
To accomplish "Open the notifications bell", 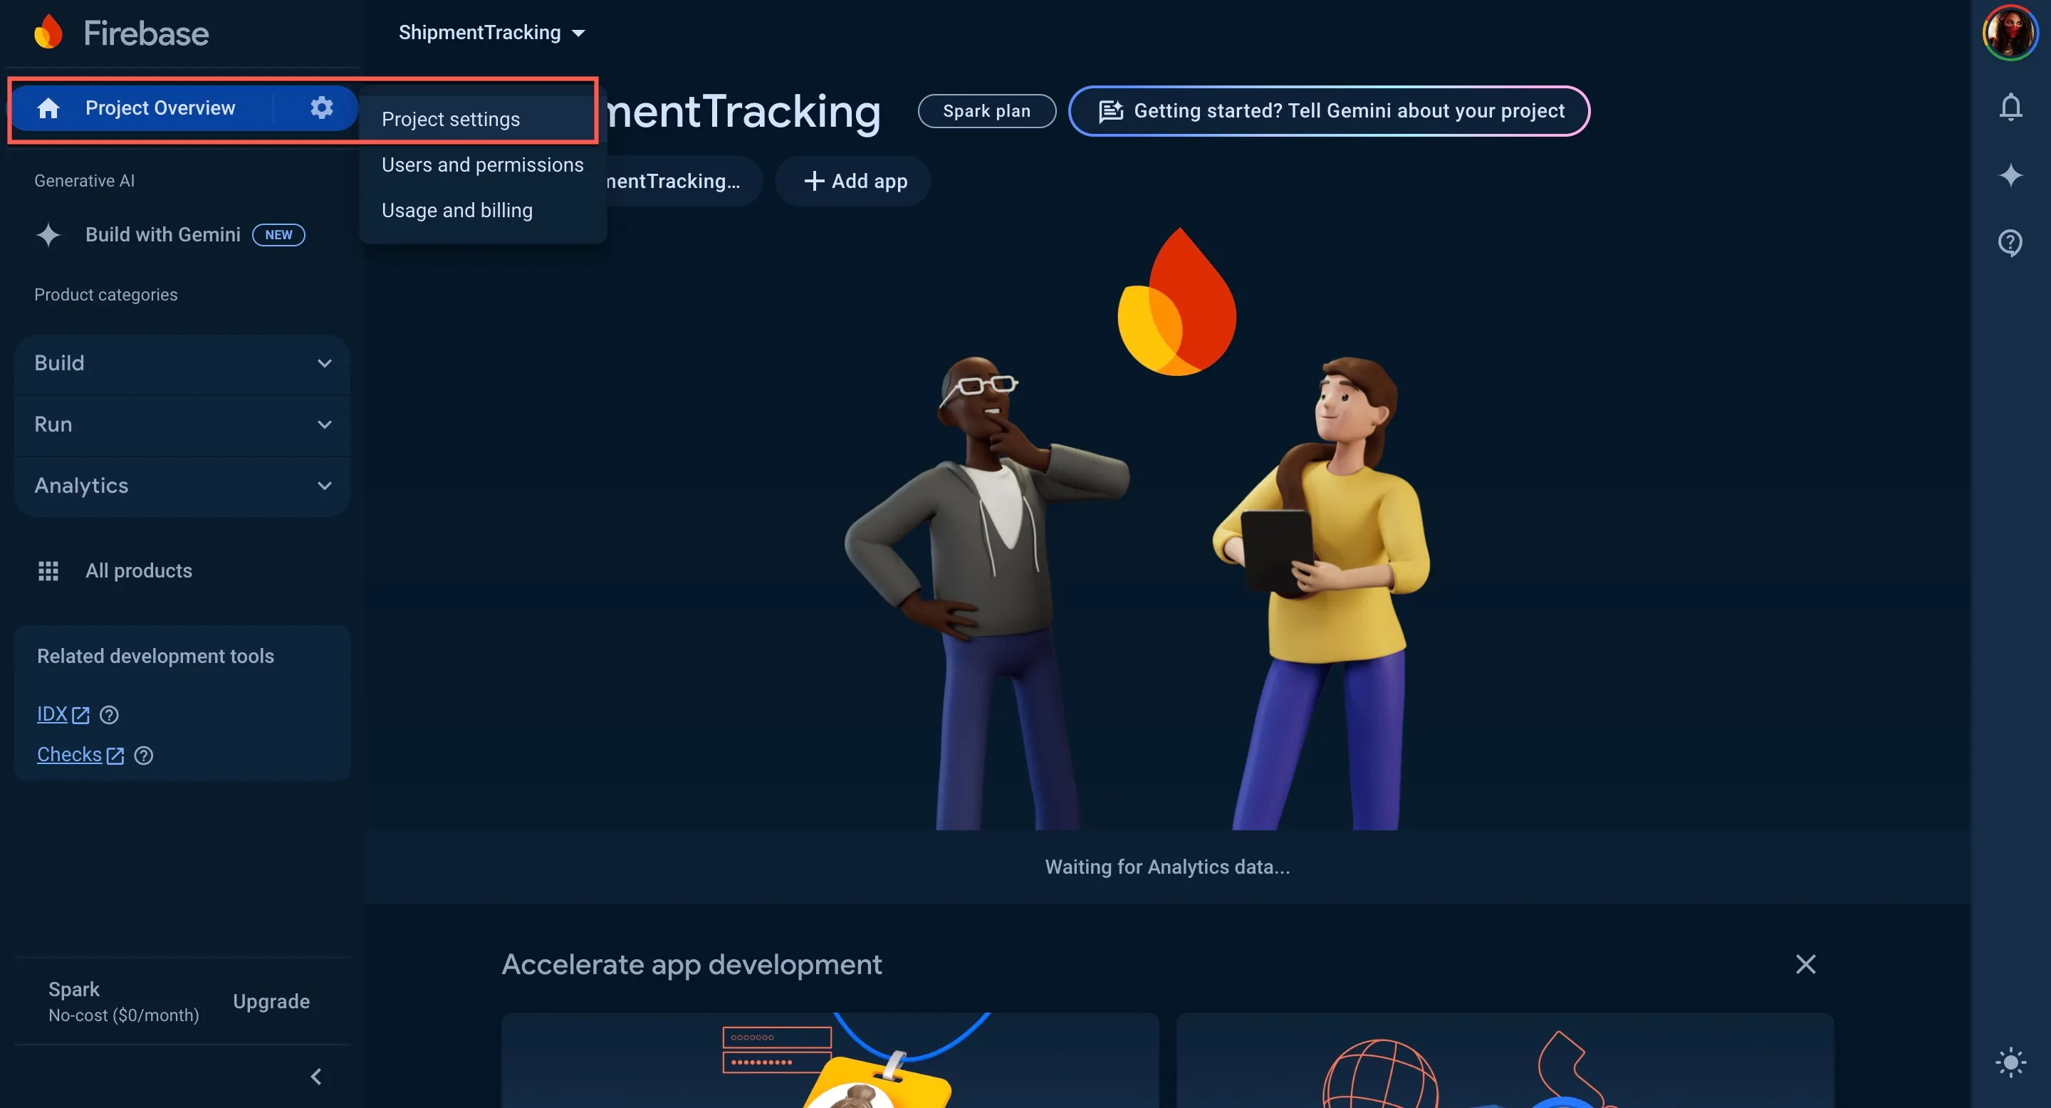I will tap(2010, 107).
